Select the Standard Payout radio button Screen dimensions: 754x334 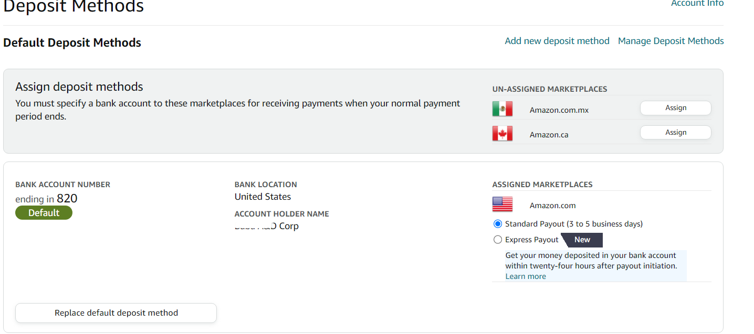pos(498,224)
